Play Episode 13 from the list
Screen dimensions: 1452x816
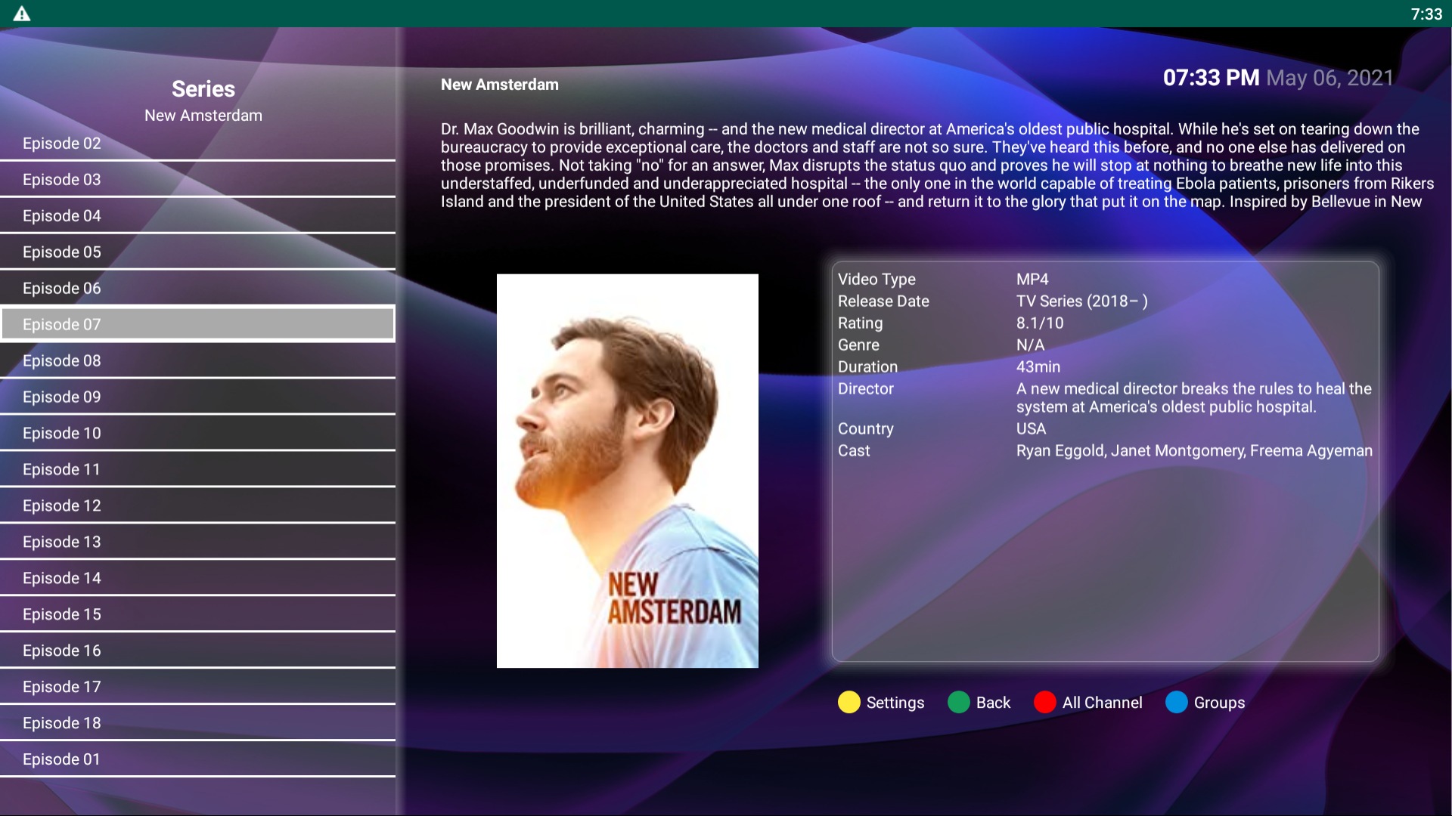(197, 542)
